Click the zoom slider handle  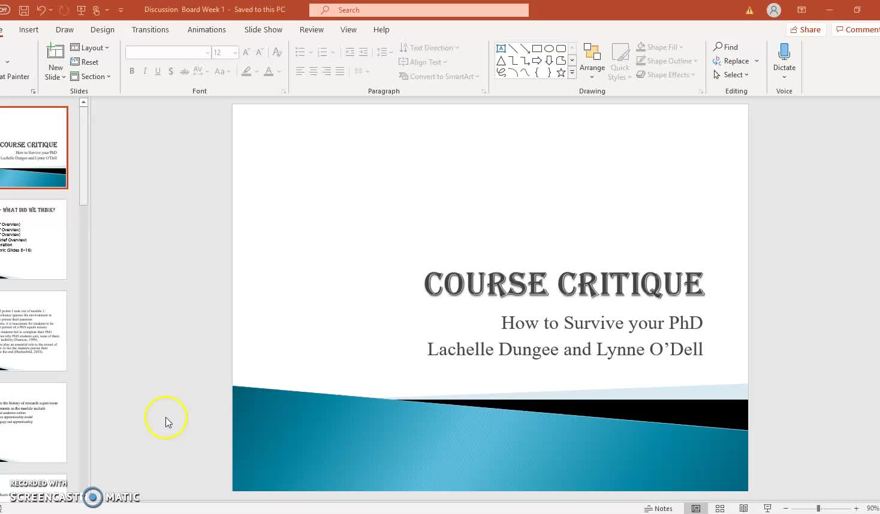click(818, 508)
